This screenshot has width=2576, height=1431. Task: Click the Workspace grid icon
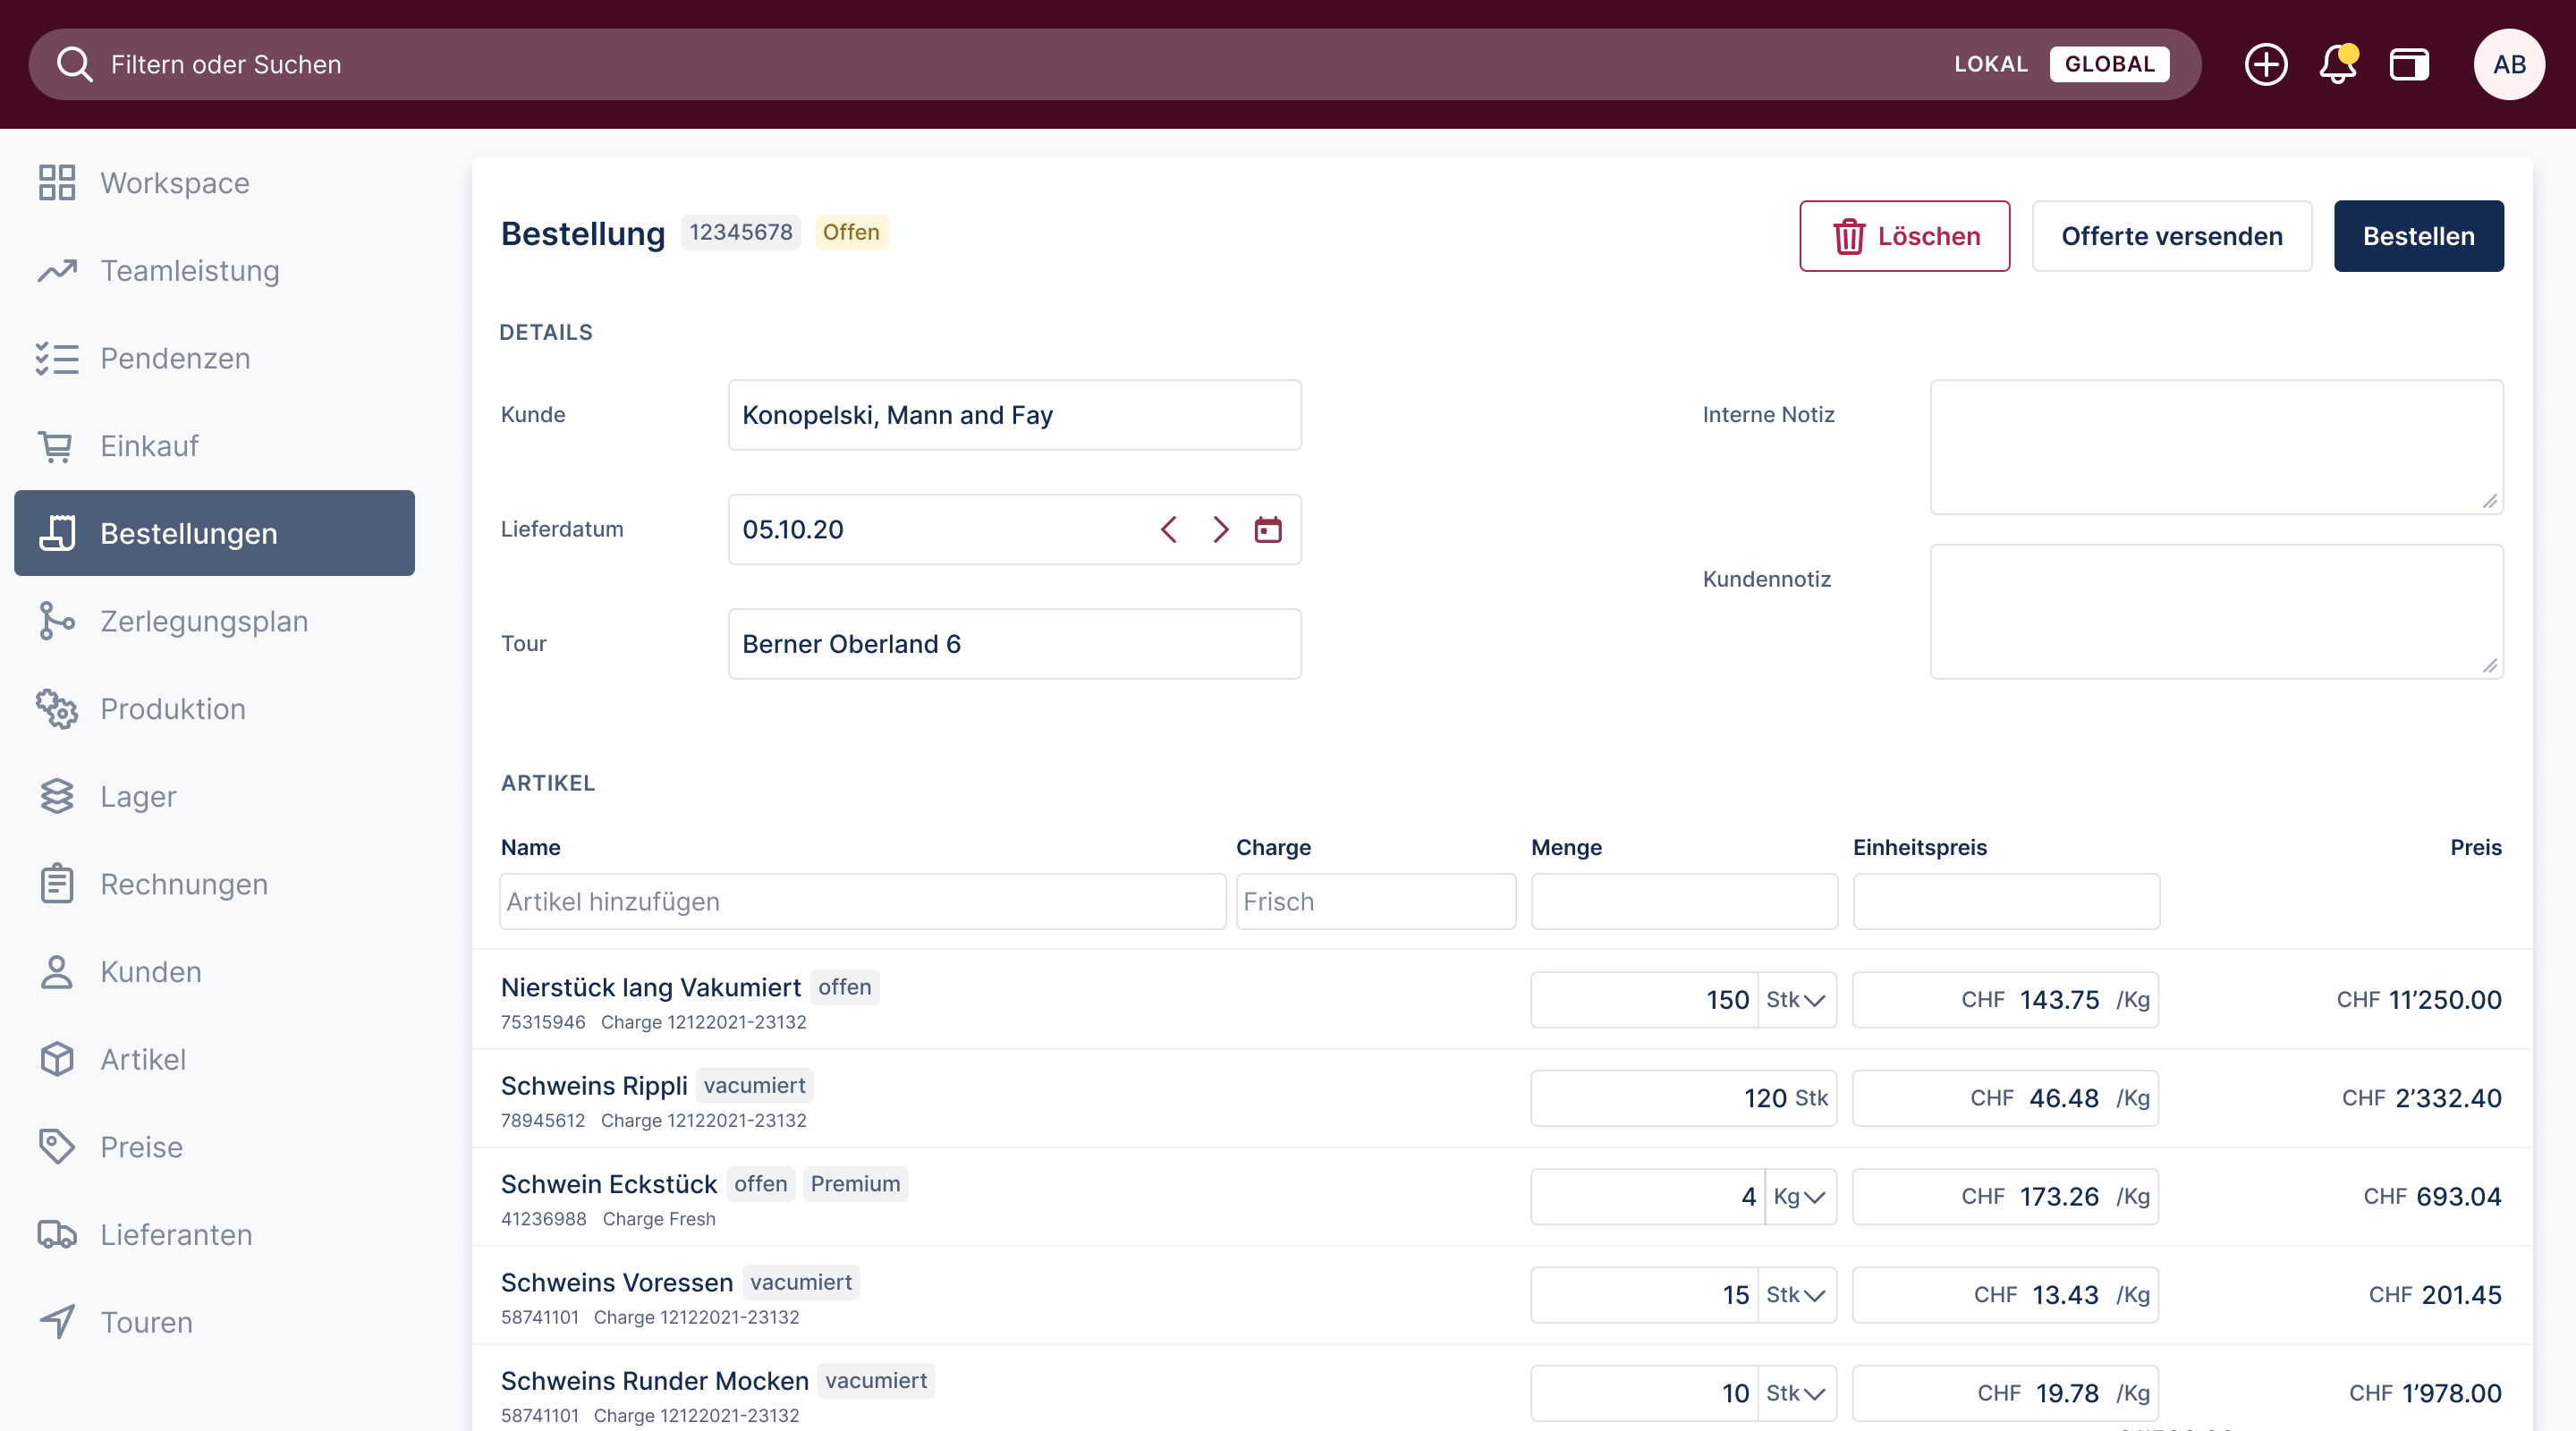[x=57, y=182]
